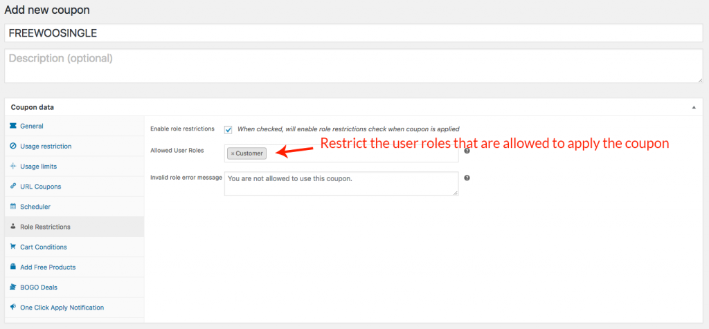Screen dimensions: 709x329
Task: Click the error message textarea resize handle
Action: coord(456,192)
